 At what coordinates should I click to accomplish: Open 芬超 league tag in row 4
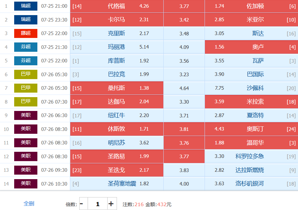point(26,47)
